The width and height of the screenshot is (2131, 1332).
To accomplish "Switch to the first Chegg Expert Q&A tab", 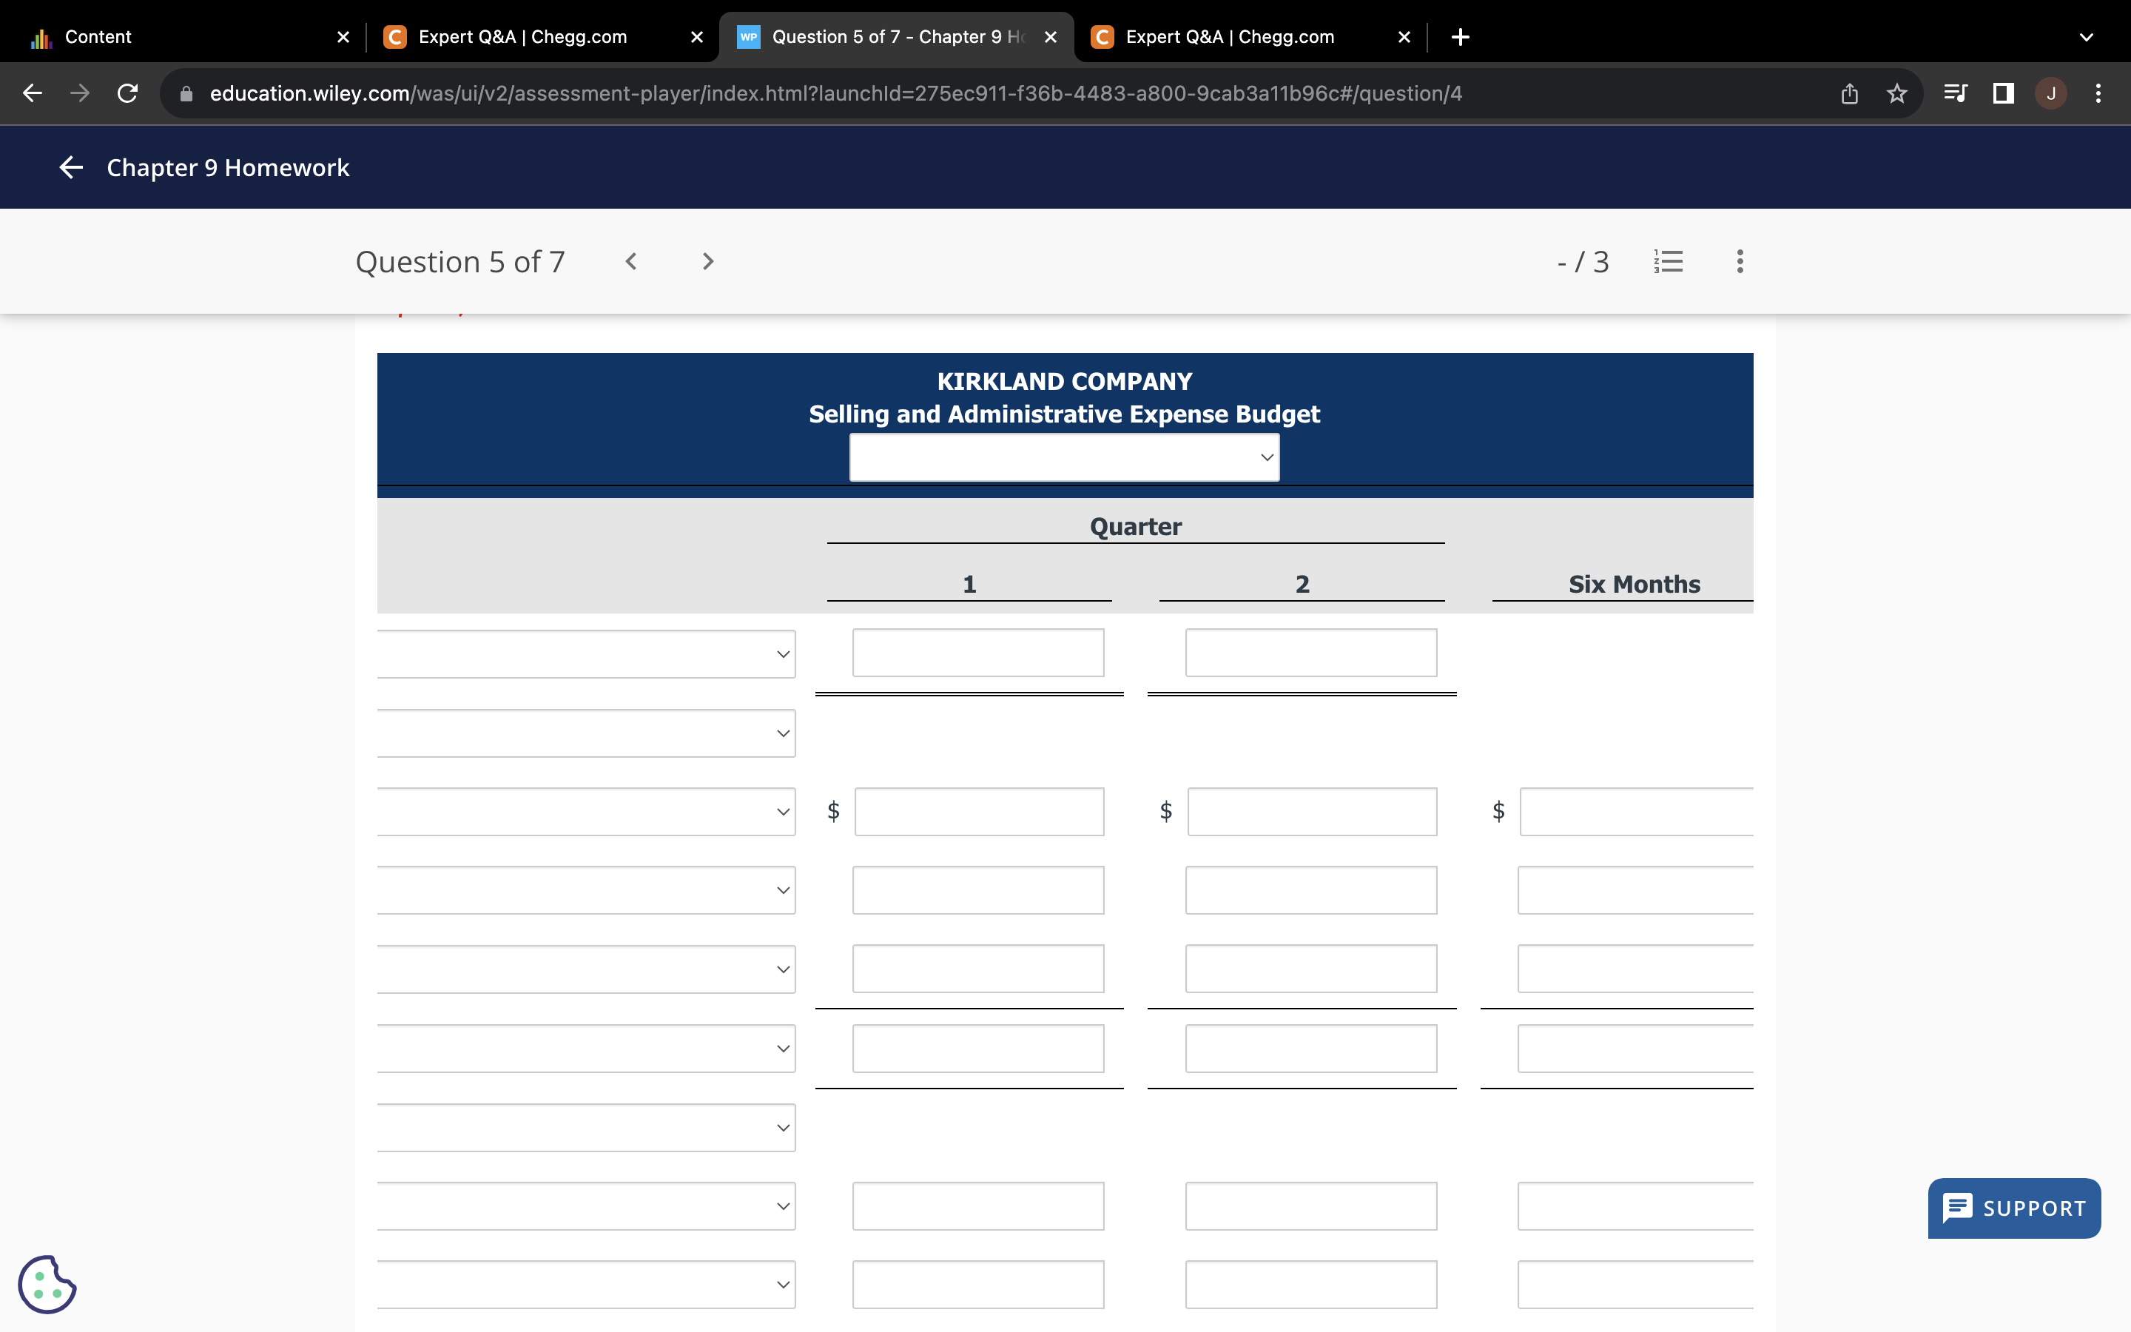I will (x=522, y=37).
